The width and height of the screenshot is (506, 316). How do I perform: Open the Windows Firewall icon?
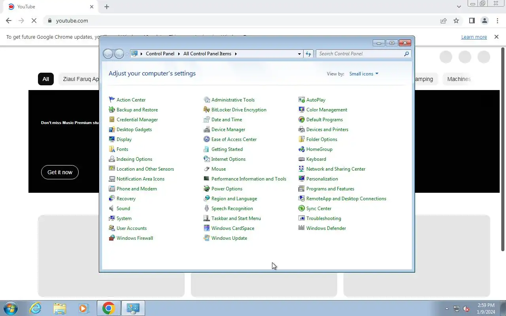pyautogui.click(x=112, y=238)
